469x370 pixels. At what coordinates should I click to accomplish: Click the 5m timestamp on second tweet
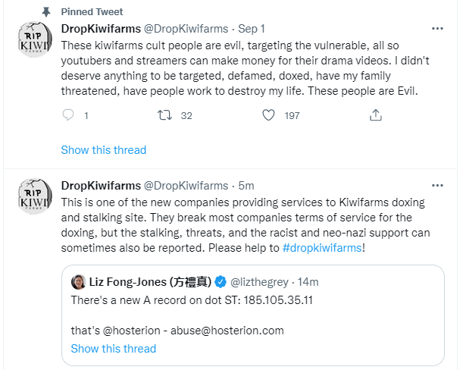(245, 186)
